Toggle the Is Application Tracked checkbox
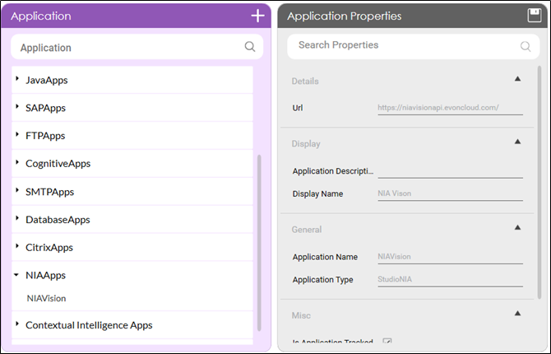Screen dimensions: 551x354 (387, 342)
